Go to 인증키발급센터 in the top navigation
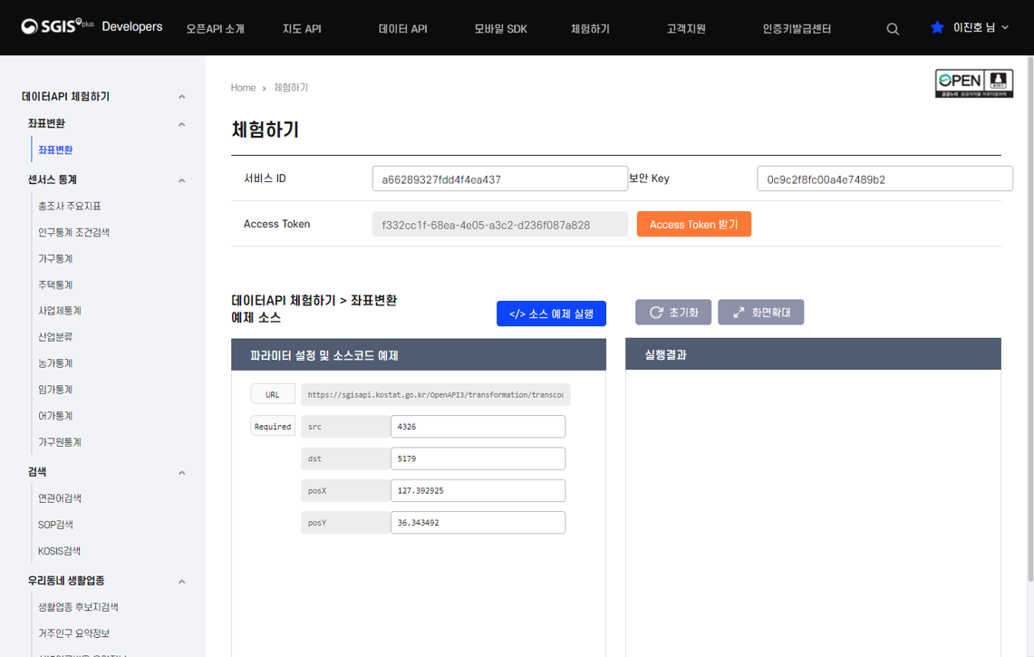The width and height of the screenshot is (1034, 657). (796, 28)
